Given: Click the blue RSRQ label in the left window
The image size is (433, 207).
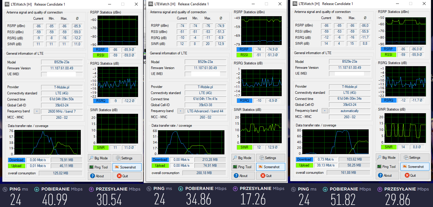Looking at the screenshot, I should [x=100, y=101].
